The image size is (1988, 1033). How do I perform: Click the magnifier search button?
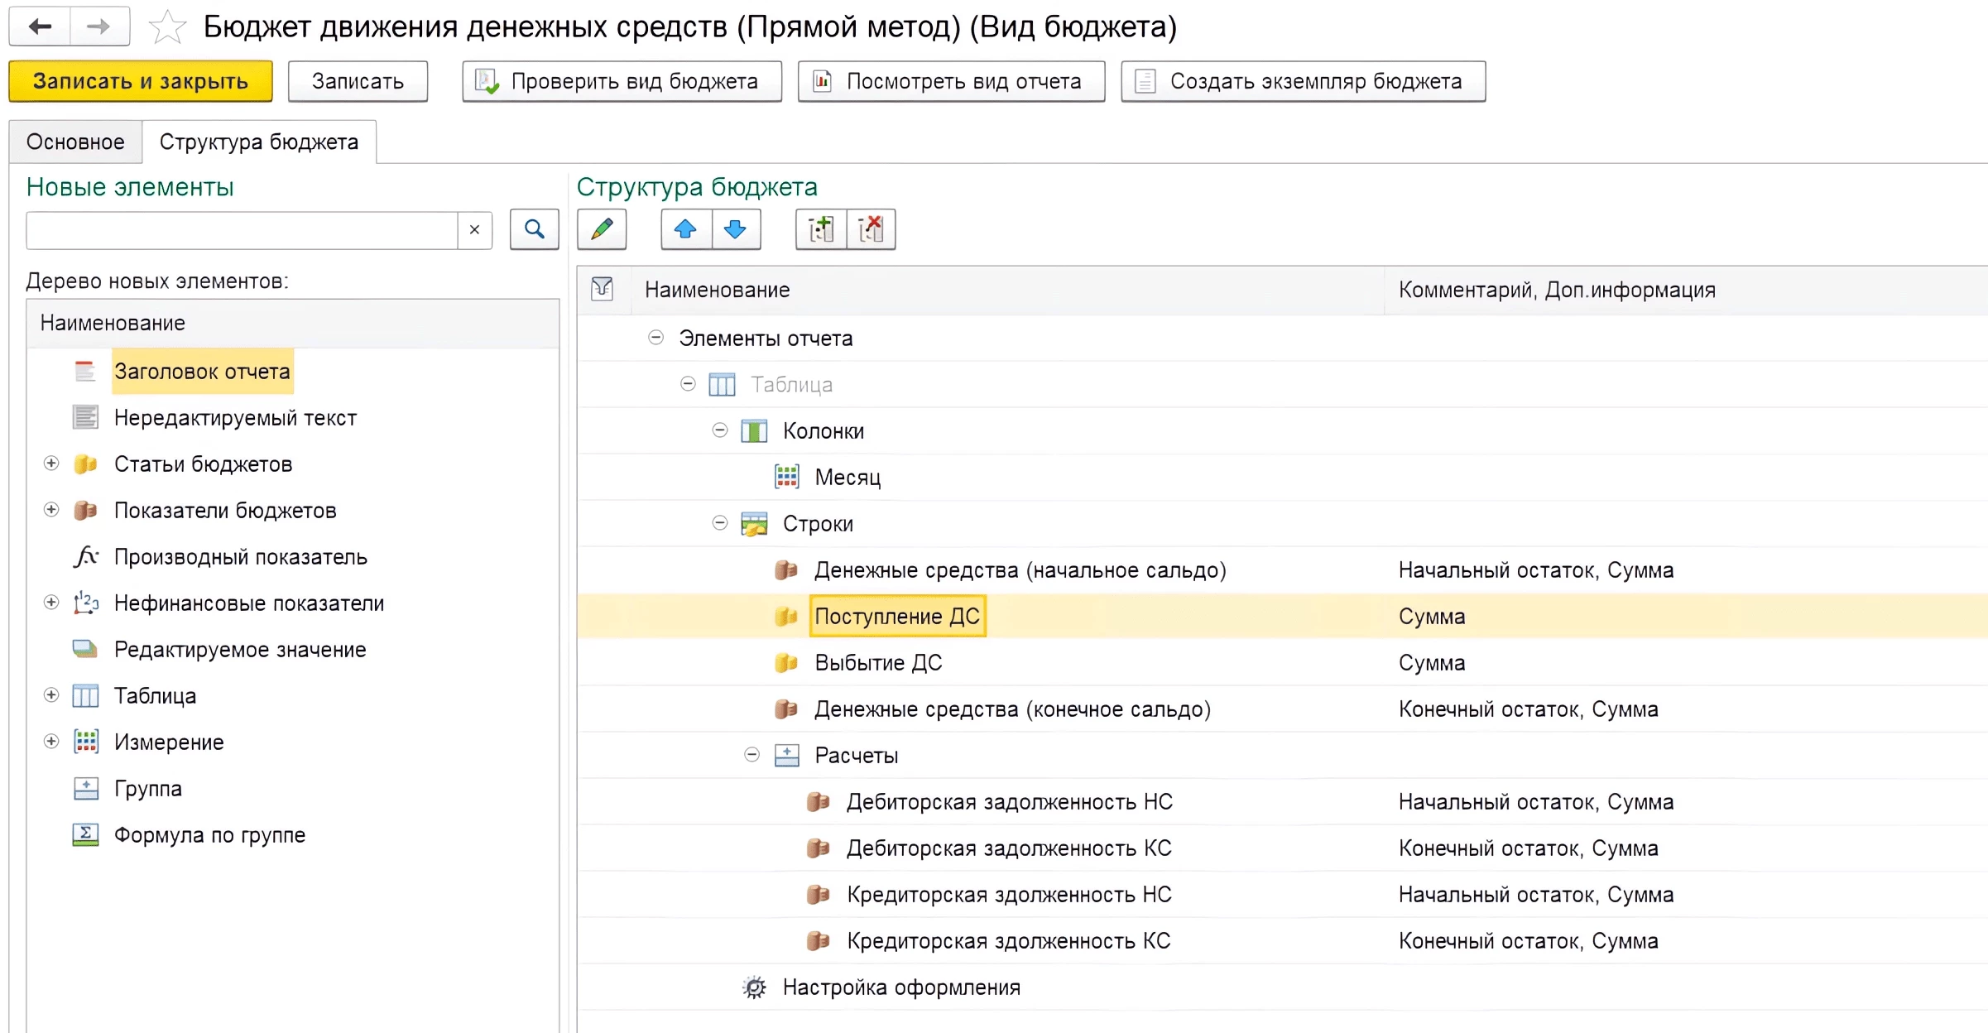534,229
